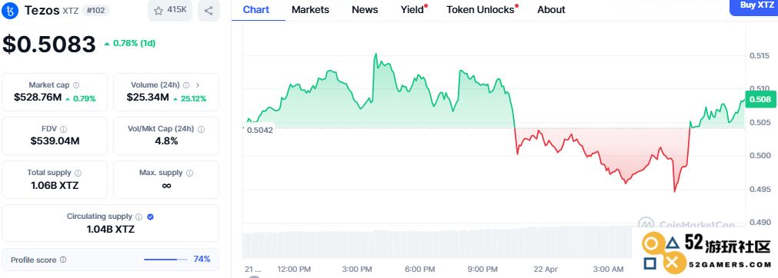Click the Buy XTZ button

tap(753, 6)
